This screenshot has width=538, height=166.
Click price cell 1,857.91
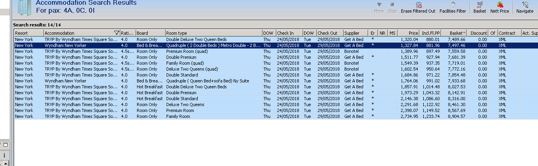(410, 87)
